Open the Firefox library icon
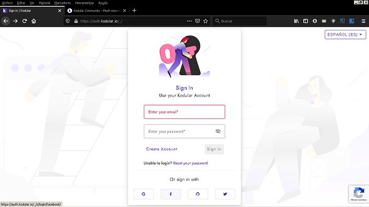Screen dimensions: 369x207 point(296,21)
